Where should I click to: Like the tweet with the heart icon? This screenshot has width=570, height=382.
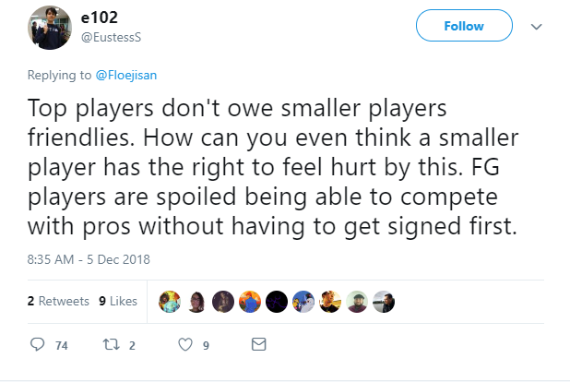[185, 344]
